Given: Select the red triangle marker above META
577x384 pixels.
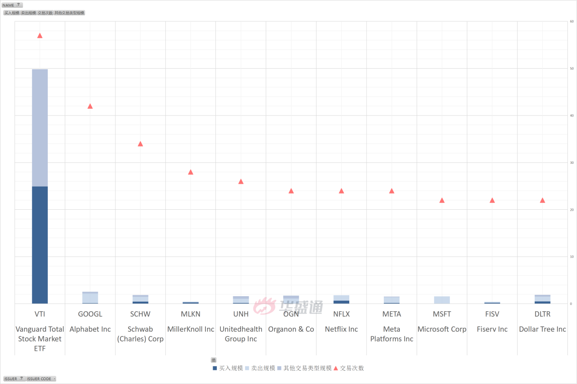Looking at the screenshot, I should pos(392,191).
